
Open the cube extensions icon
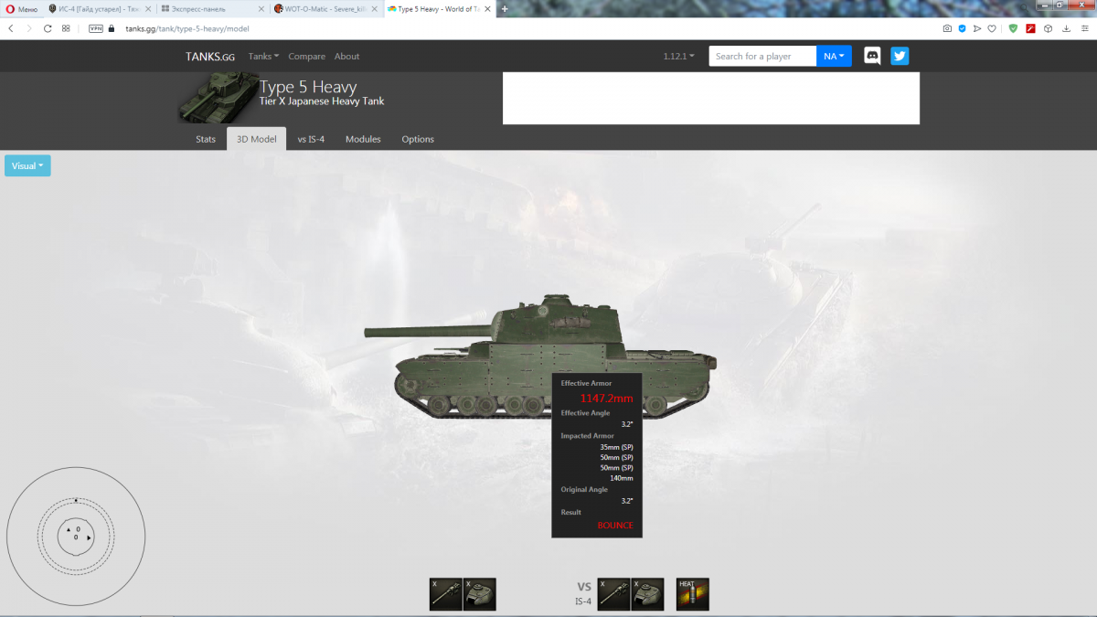(x=1048, y=28)
